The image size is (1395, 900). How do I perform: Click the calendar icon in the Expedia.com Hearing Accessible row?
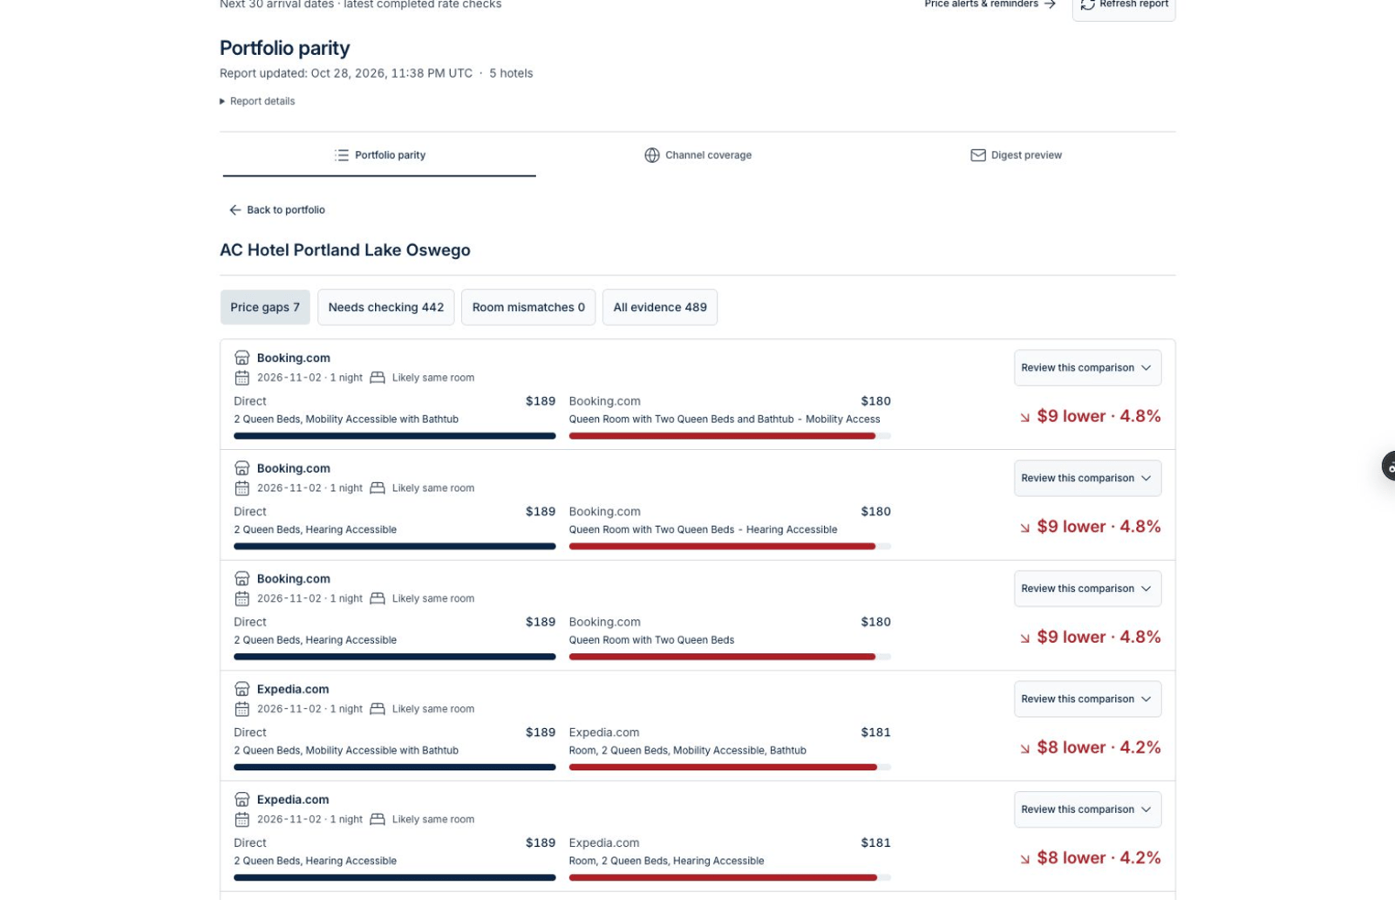pyautogui.click(x=242, y=820)
